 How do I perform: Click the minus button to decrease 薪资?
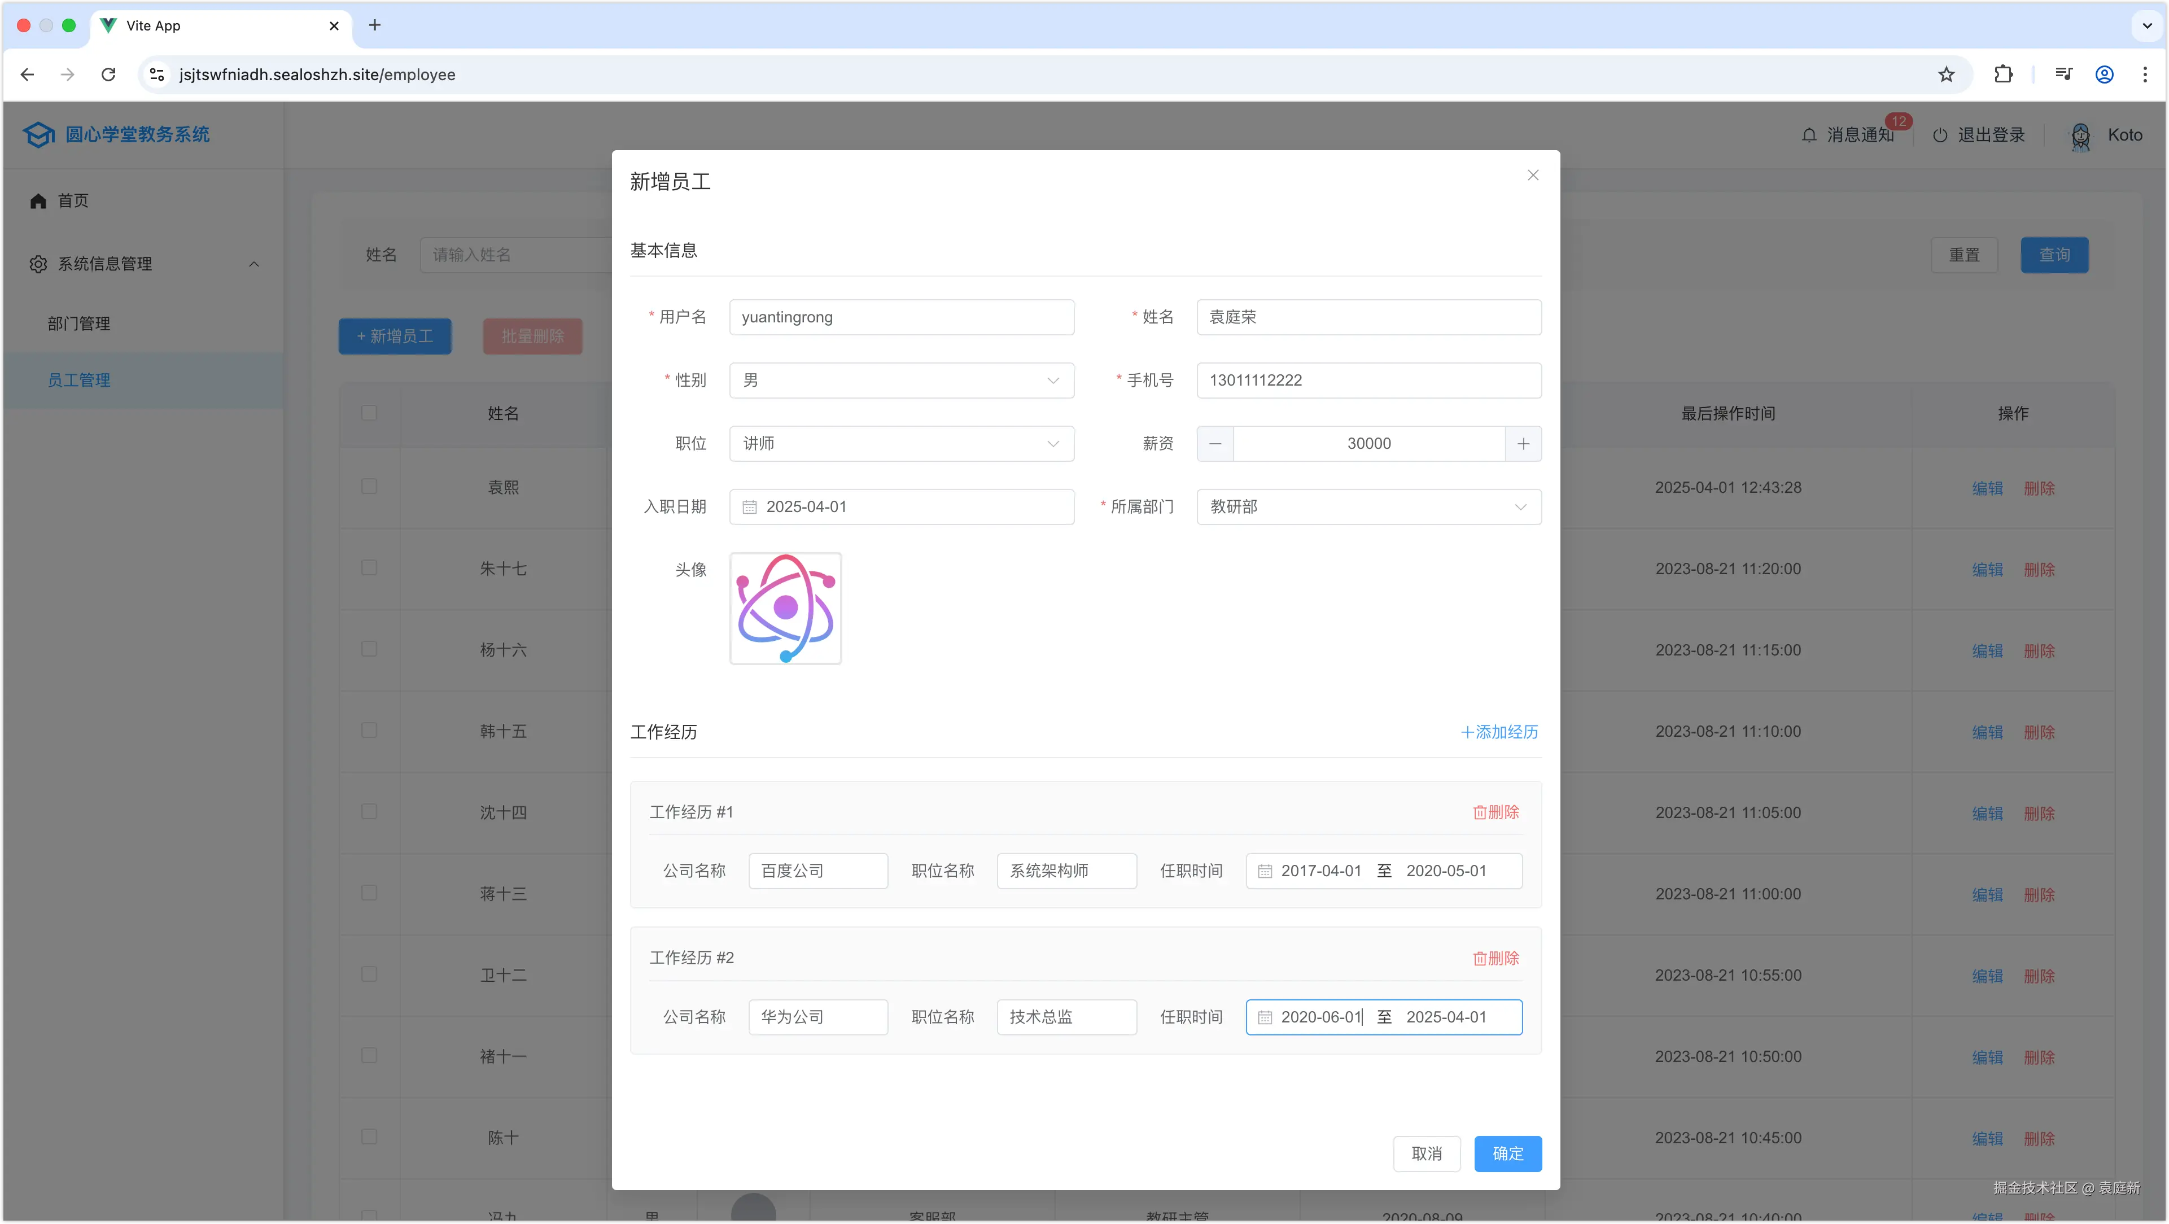[1215, 444]
